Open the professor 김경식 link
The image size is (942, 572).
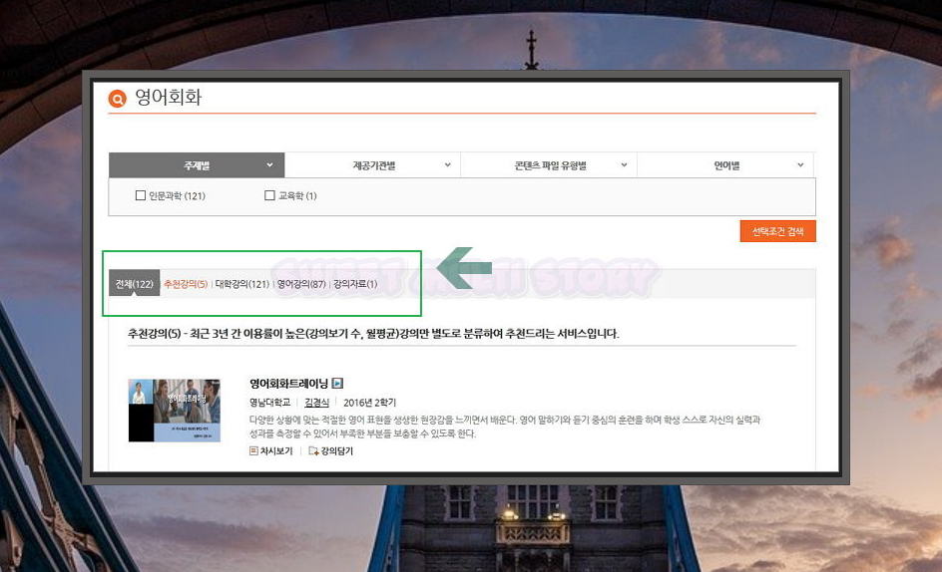click(x=316, y=403)
